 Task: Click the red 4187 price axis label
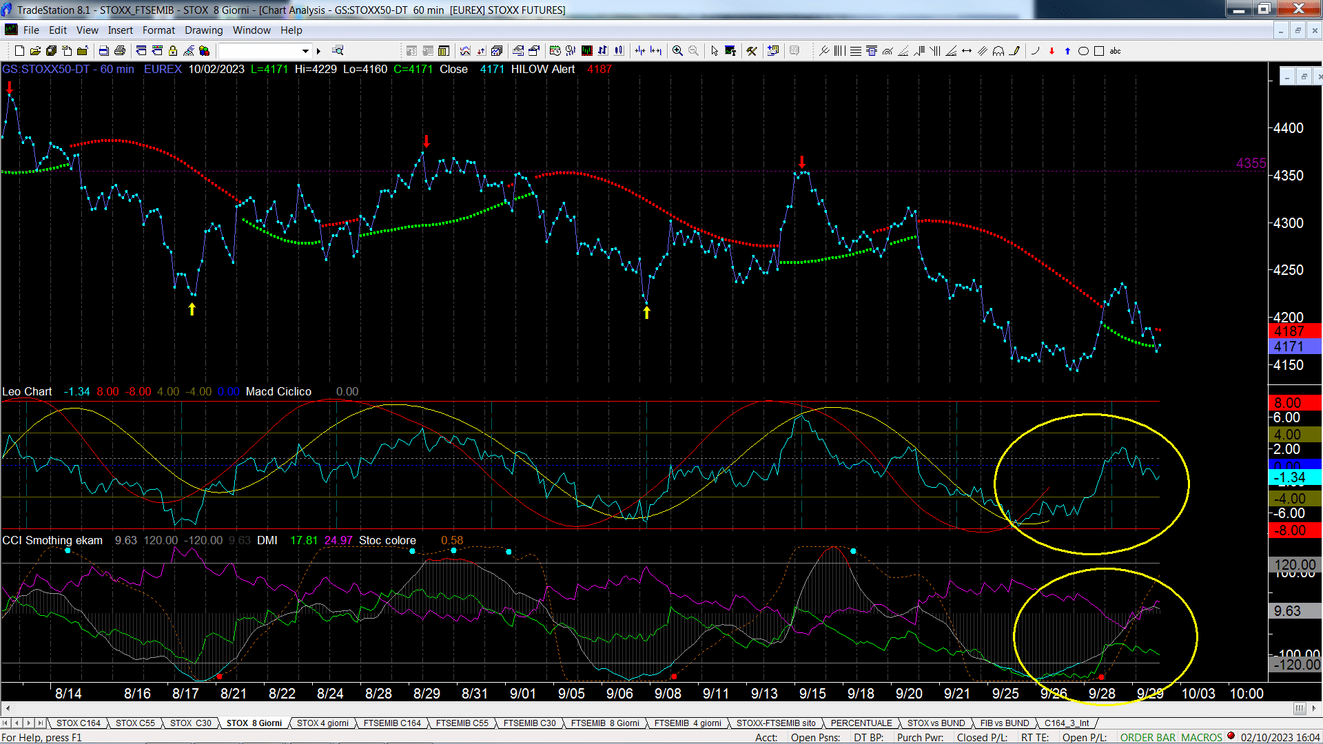[1294, 331]
